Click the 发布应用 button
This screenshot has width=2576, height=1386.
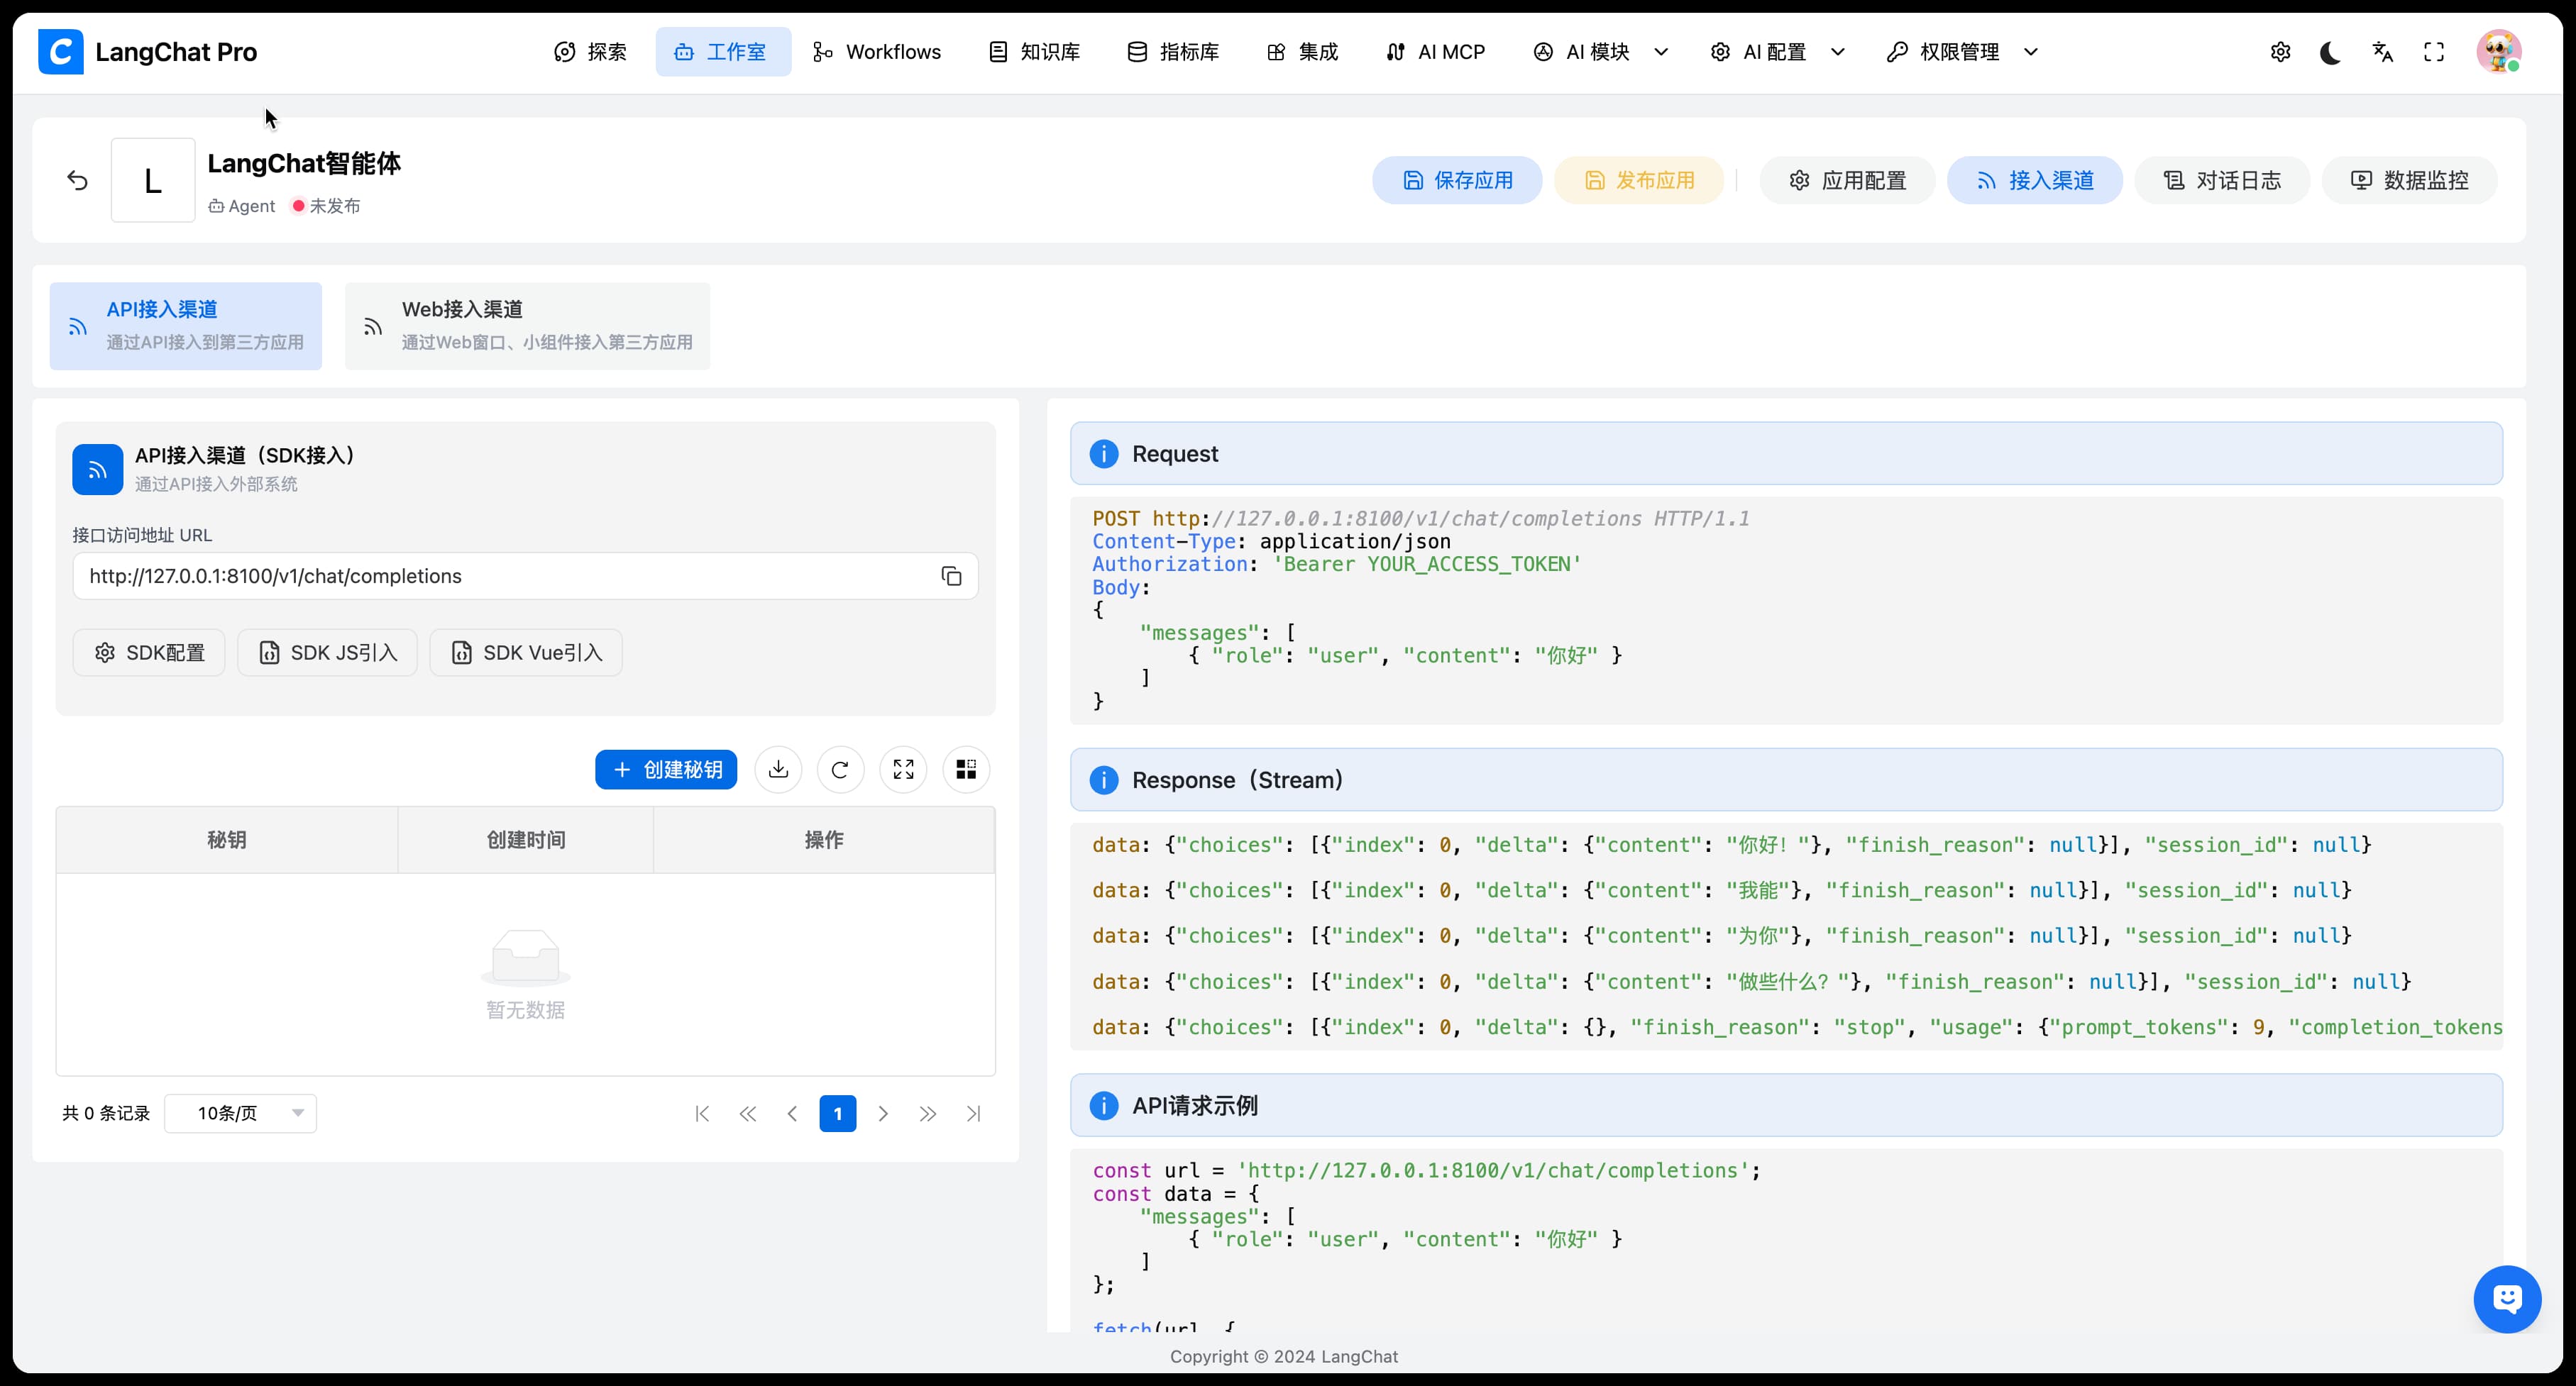(x=1639, y=181)
